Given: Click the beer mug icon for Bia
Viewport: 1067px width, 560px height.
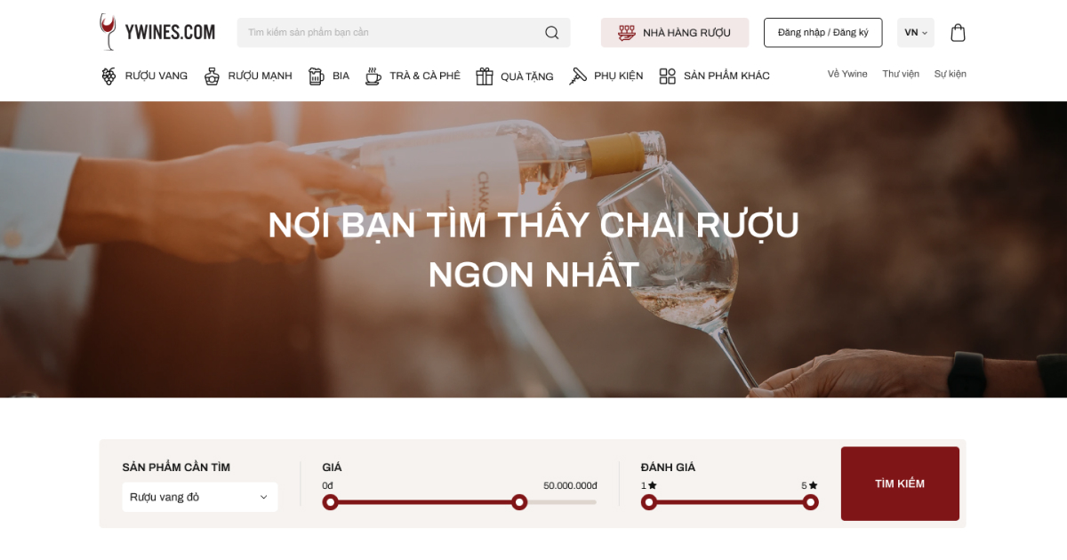Looking at the screenshot, I should pos(317,76).
